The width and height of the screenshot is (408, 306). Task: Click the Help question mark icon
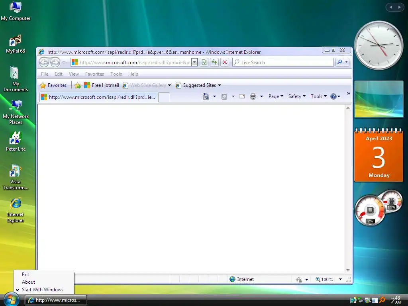(x=333, y=96)
